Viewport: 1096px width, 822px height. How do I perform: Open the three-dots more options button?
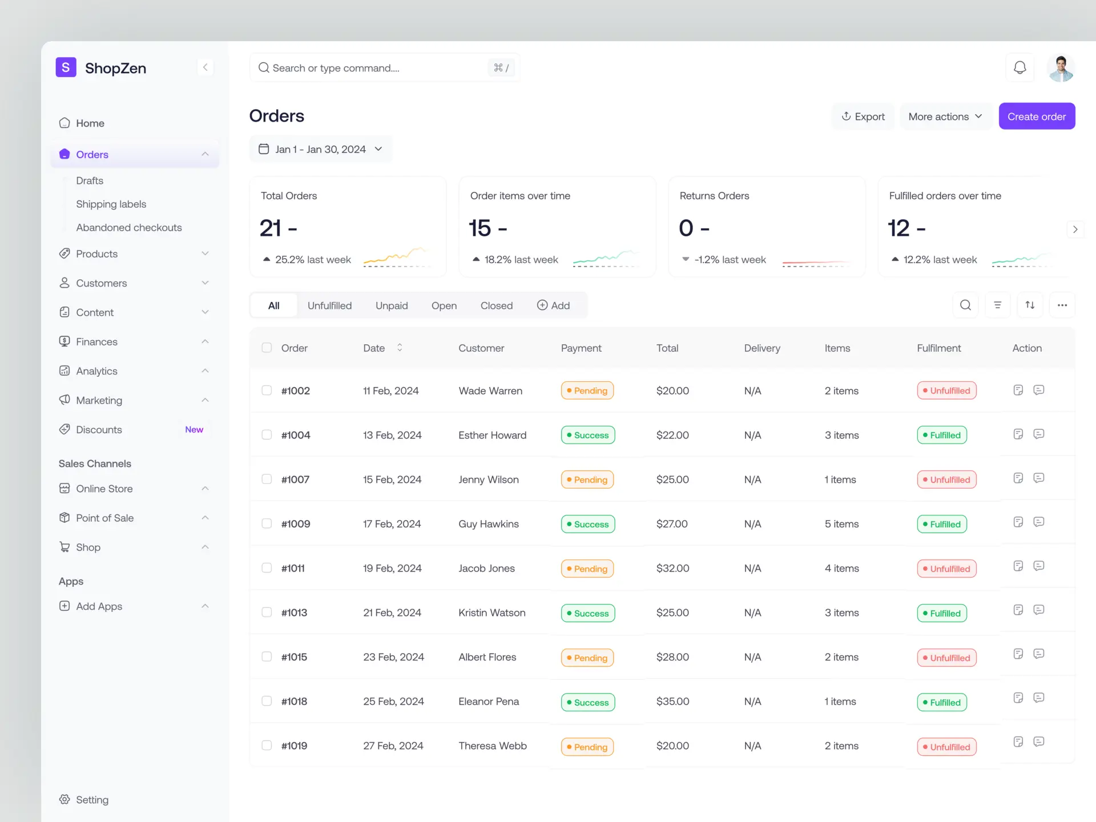[1062, 305]
